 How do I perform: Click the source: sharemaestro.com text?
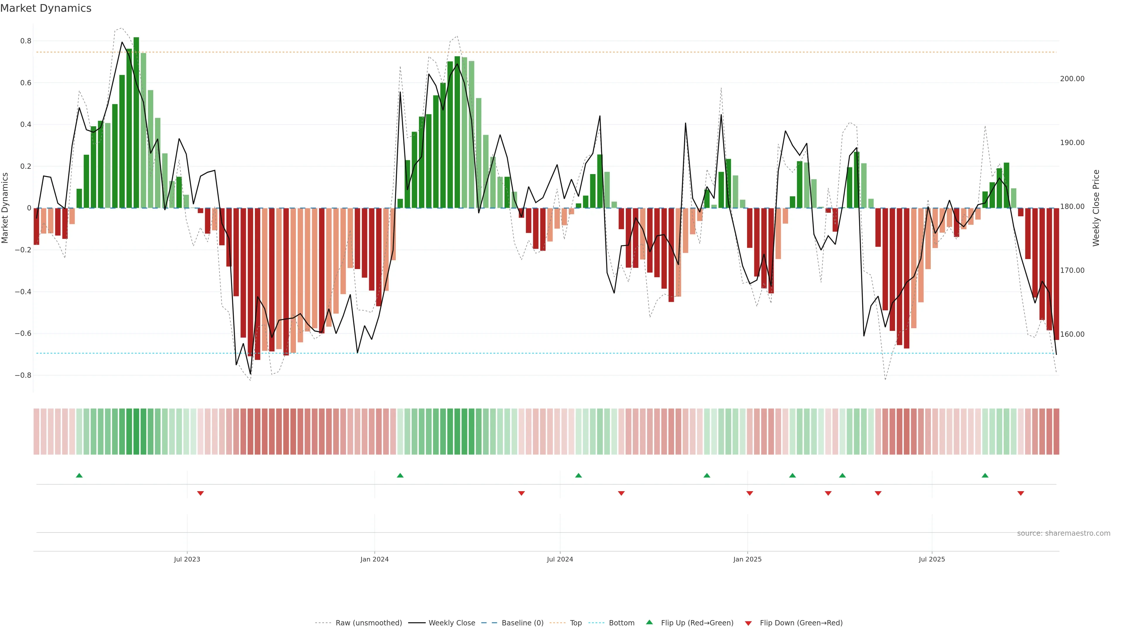(x=1063, y=533)
